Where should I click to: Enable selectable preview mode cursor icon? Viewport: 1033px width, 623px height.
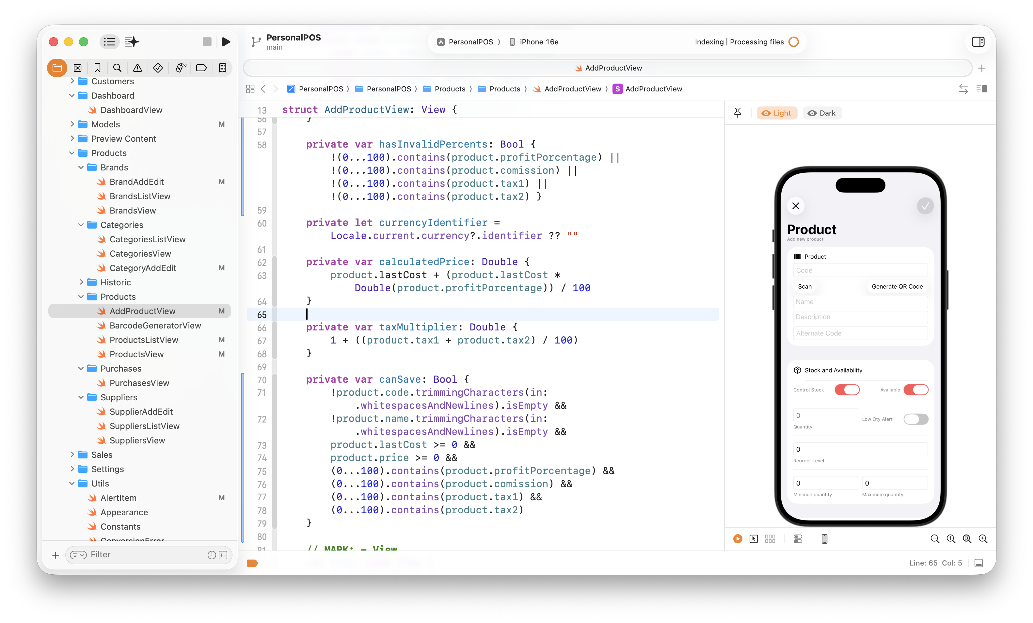pyautogui.click(x=754, y=539)
